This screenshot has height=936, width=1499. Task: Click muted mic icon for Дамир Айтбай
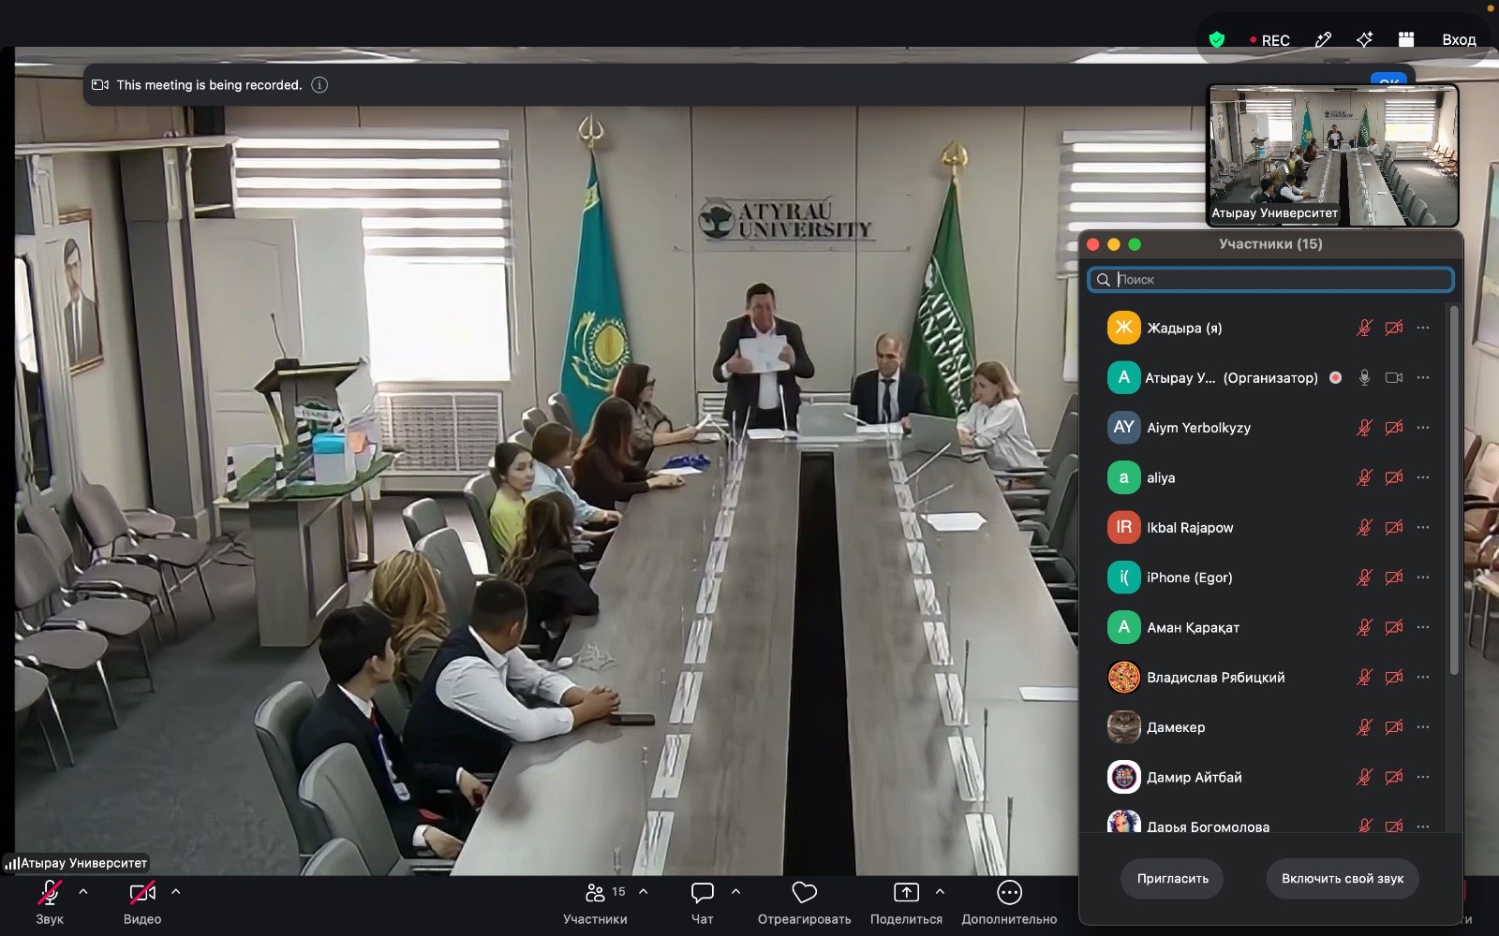coord(1365,777)
